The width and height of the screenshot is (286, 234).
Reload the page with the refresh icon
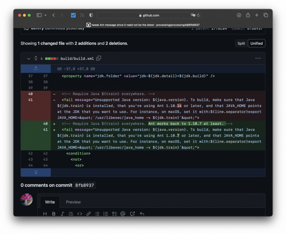[198, 15]
